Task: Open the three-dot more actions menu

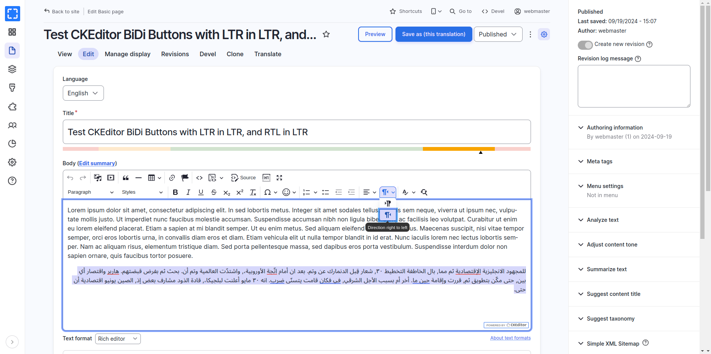Action: pyautogui.click(x=530, y=34)
